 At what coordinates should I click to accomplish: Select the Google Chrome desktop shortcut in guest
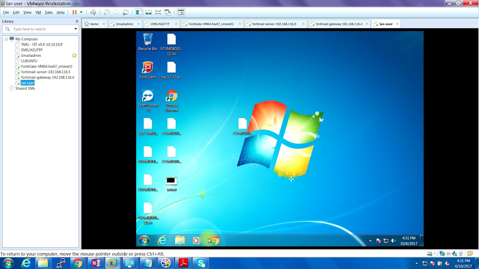pyautogui.click(x=171, y=101)
